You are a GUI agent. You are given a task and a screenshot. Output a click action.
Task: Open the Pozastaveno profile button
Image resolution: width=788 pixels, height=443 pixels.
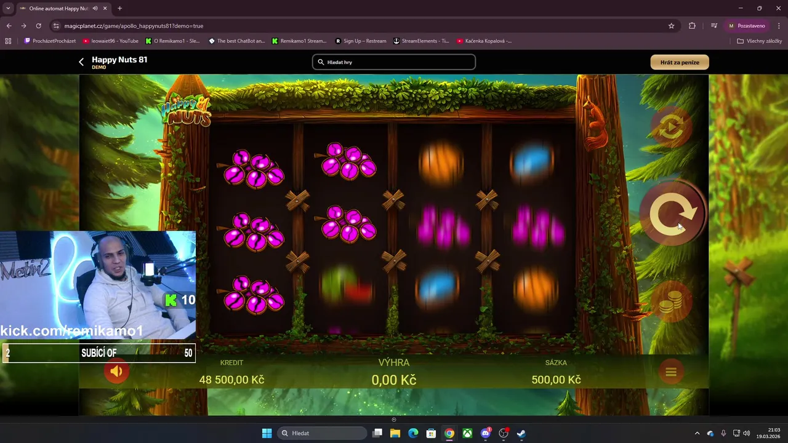[746, 26]
